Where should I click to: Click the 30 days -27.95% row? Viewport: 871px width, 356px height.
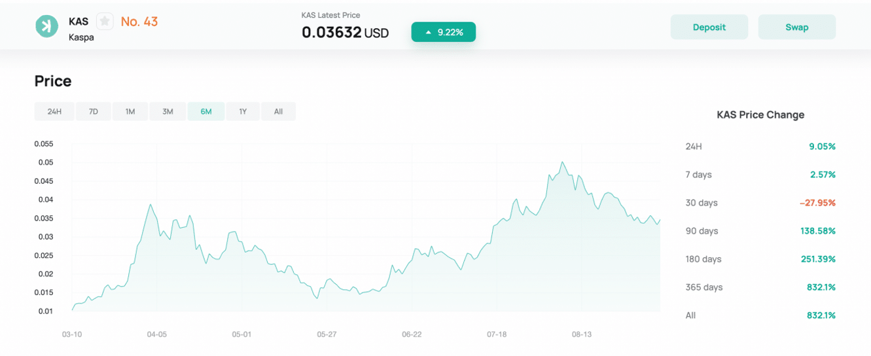760,203
